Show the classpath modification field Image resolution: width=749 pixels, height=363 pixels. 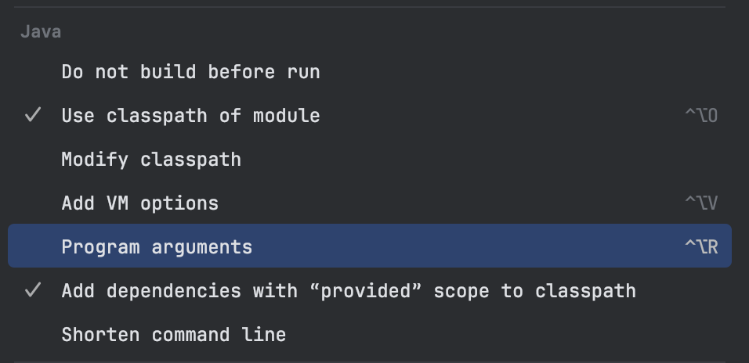coord(151,160)
